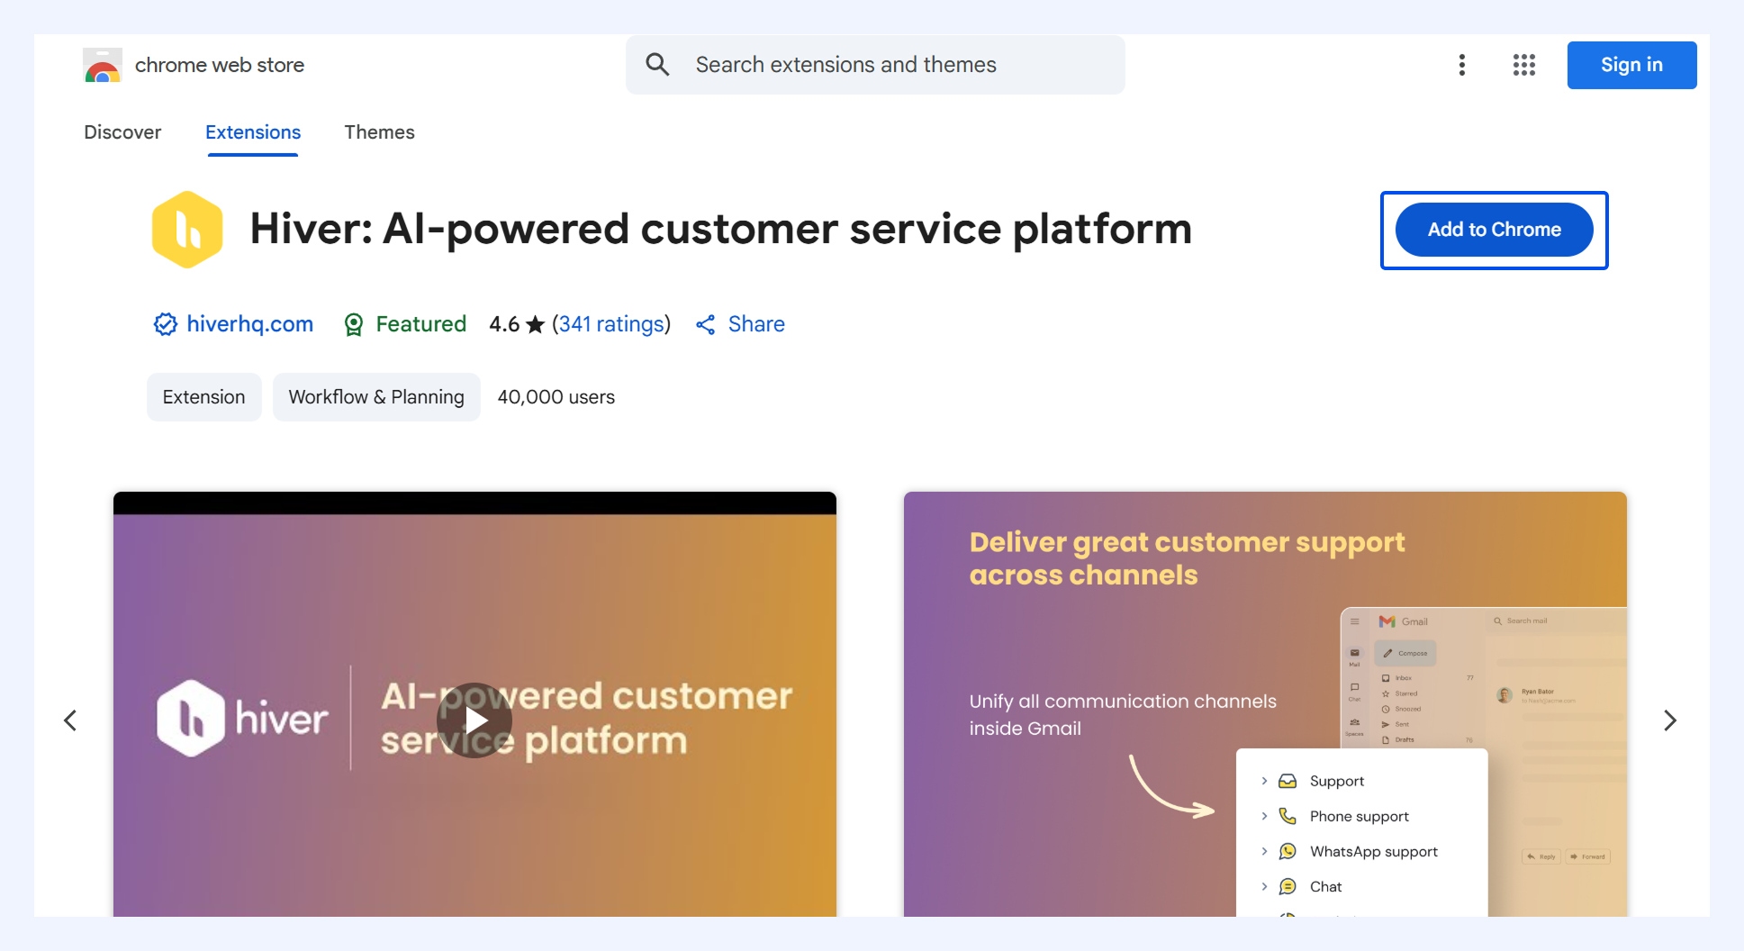The image size is (1744, 951).
Task: Expand the Support chevron in screenshot
Action: 1264,781
